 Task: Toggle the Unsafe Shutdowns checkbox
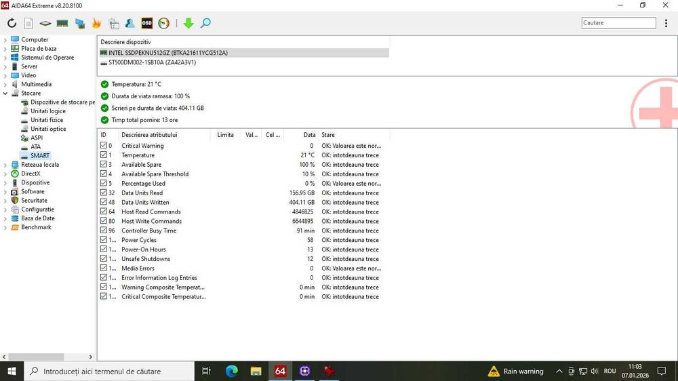[x=103, y=258]
